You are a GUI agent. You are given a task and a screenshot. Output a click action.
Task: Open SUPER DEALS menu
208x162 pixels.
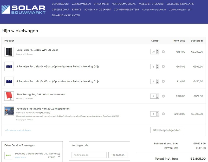(60, 4)
